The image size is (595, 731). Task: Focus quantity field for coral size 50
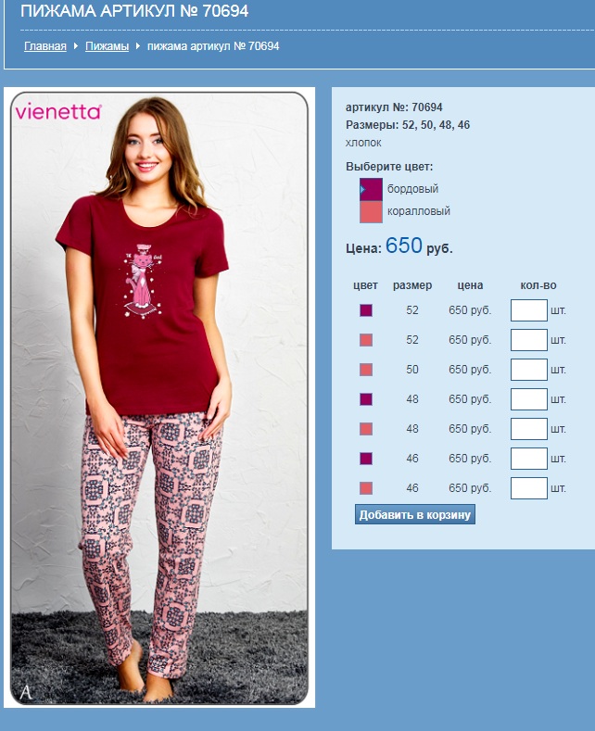click(x=529, y=370)
